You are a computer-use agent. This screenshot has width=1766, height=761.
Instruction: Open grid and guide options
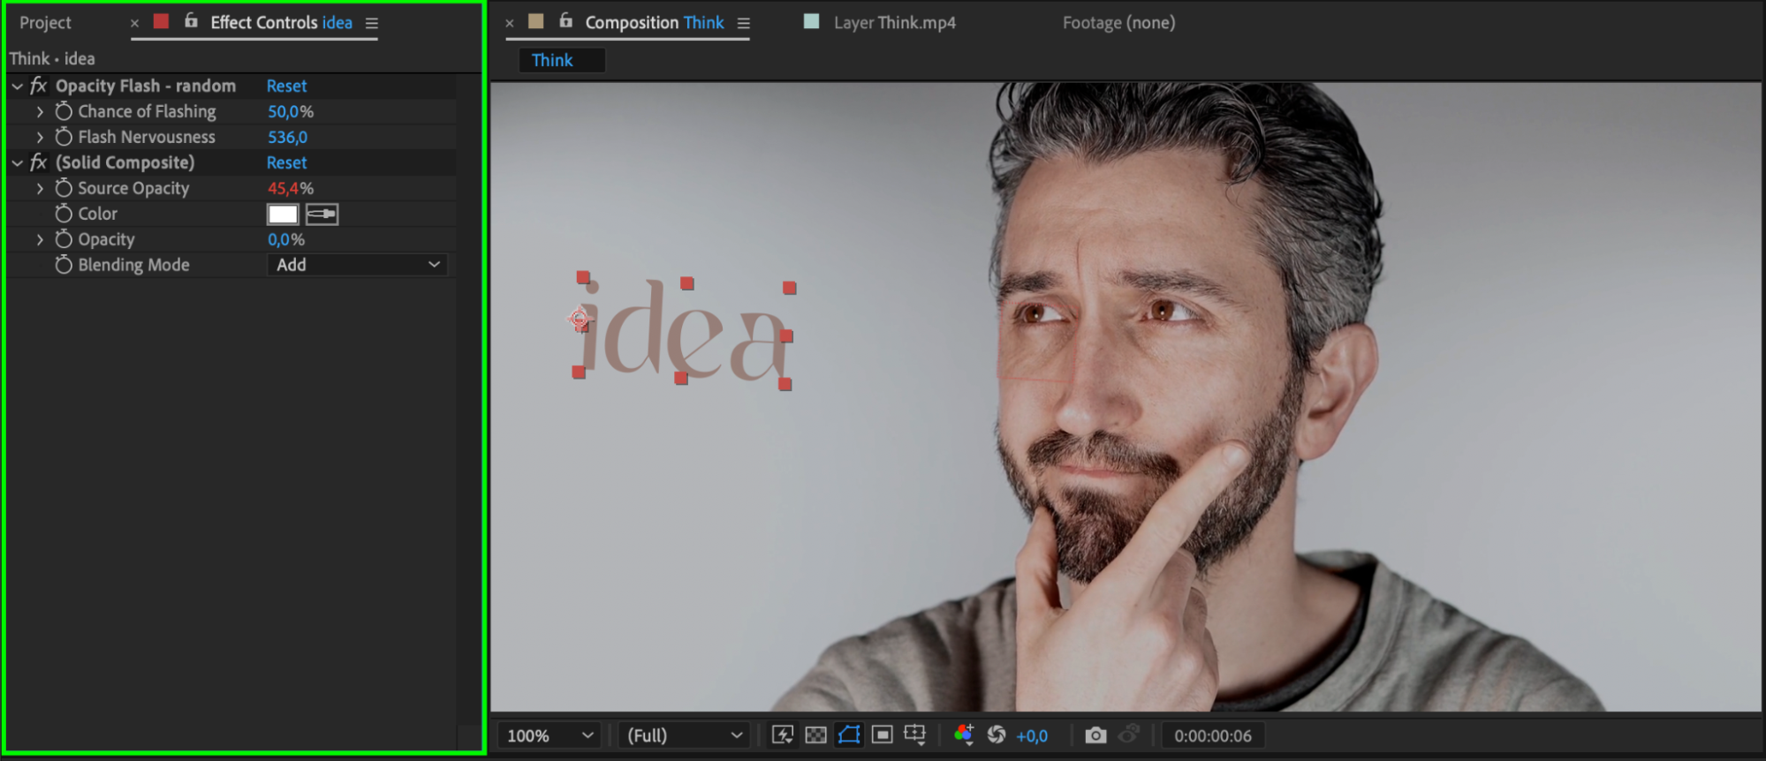click(x=915, y=735)
